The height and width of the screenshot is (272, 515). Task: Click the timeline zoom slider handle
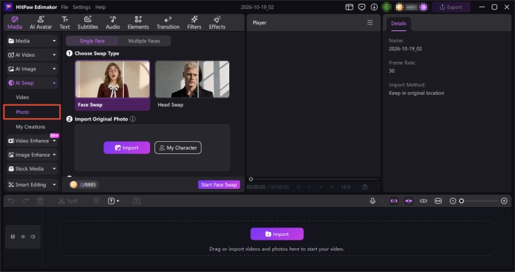462,200
